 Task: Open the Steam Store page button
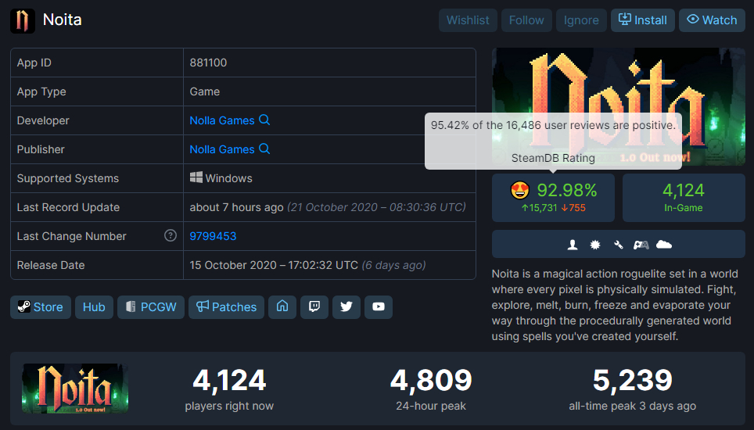(41, 307)
